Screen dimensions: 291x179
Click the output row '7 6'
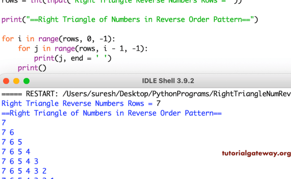[8, 132]
